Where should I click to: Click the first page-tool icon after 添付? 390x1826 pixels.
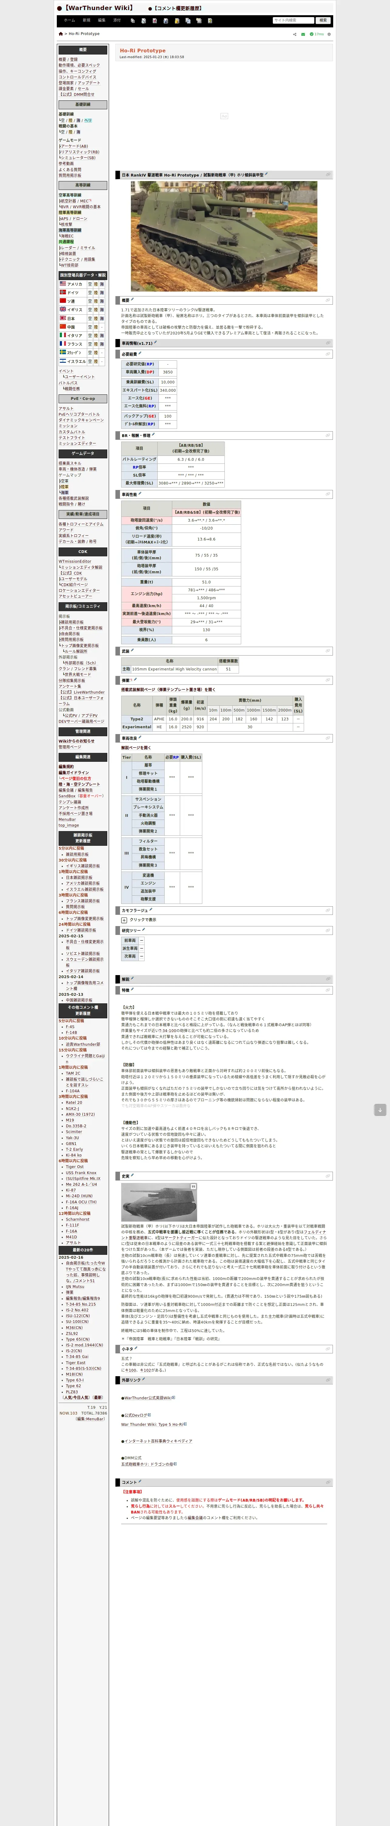[x=133, y=21]
